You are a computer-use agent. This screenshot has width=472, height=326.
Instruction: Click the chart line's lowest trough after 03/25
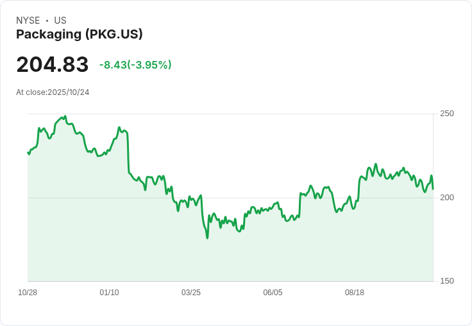click(207, 237)
